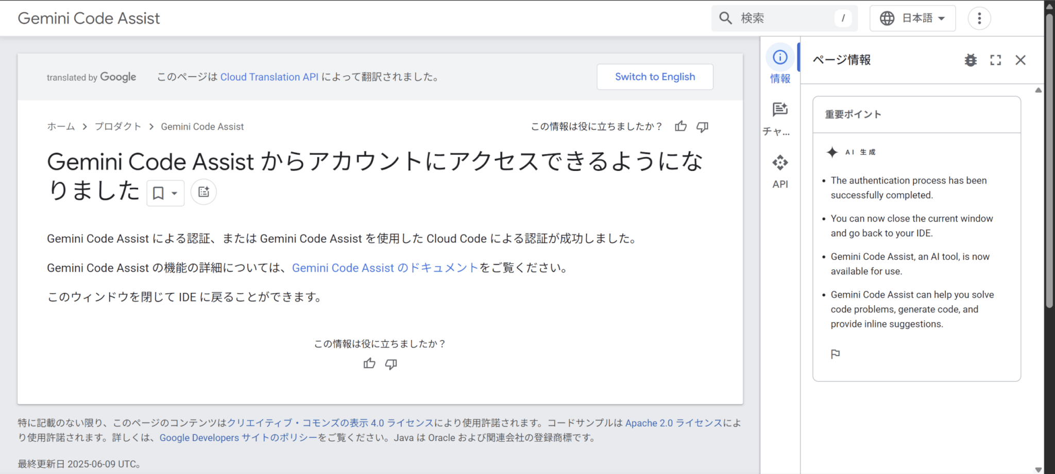Click the text 'The authentication process has been successfully completed.'
Screen dimensions: 1055x474
tap(909, 188)
